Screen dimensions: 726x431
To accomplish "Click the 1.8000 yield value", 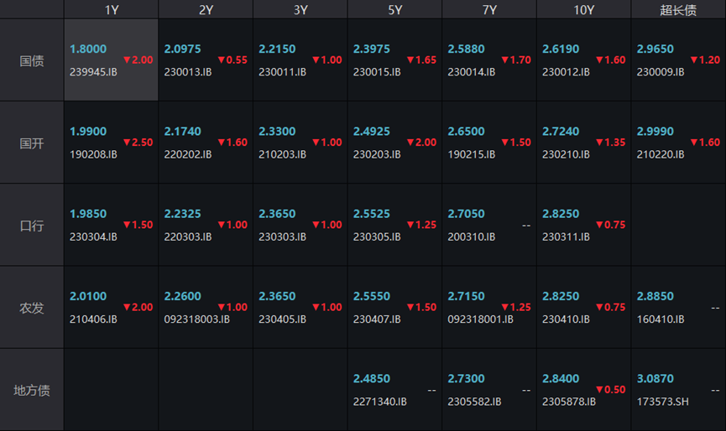I will click(x=88, y=49).
